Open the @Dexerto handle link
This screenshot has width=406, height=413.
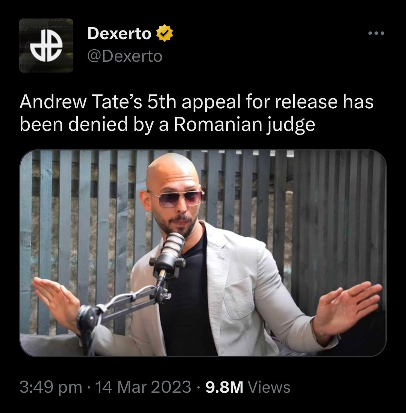pyautogui.click(x=125, y=56)
